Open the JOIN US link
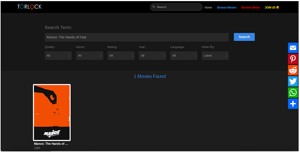Image resolution: width=300 pixels, height=153 pixels. coord(272,7)
